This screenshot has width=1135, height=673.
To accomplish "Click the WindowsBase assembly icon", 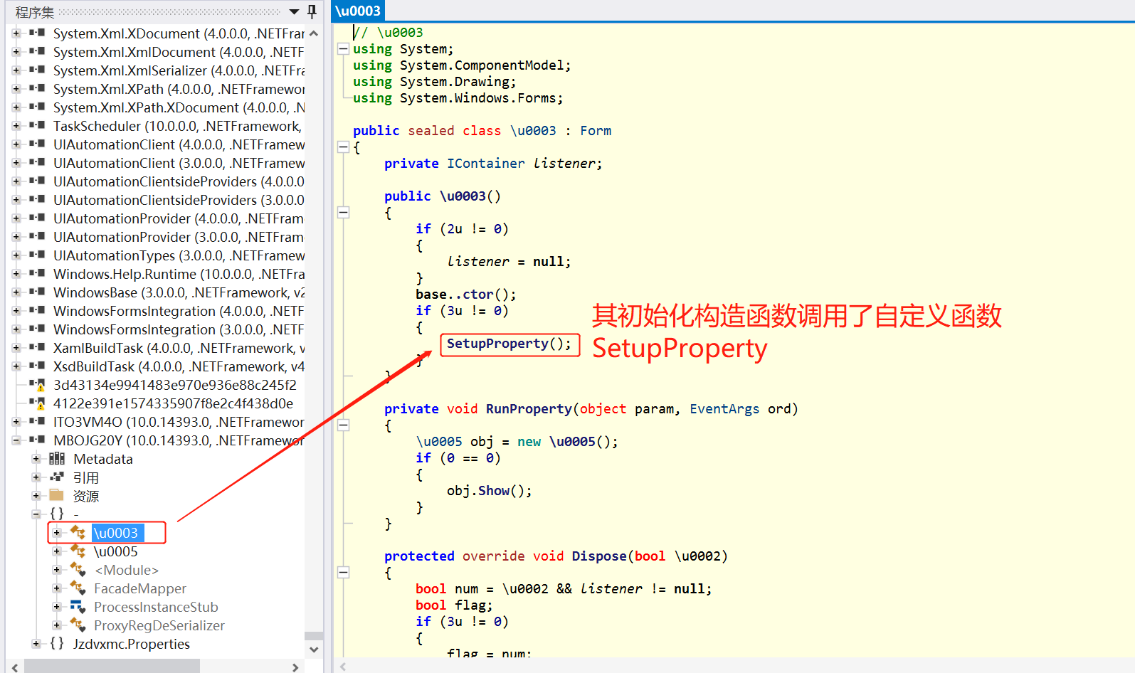I will coord(38,292).
